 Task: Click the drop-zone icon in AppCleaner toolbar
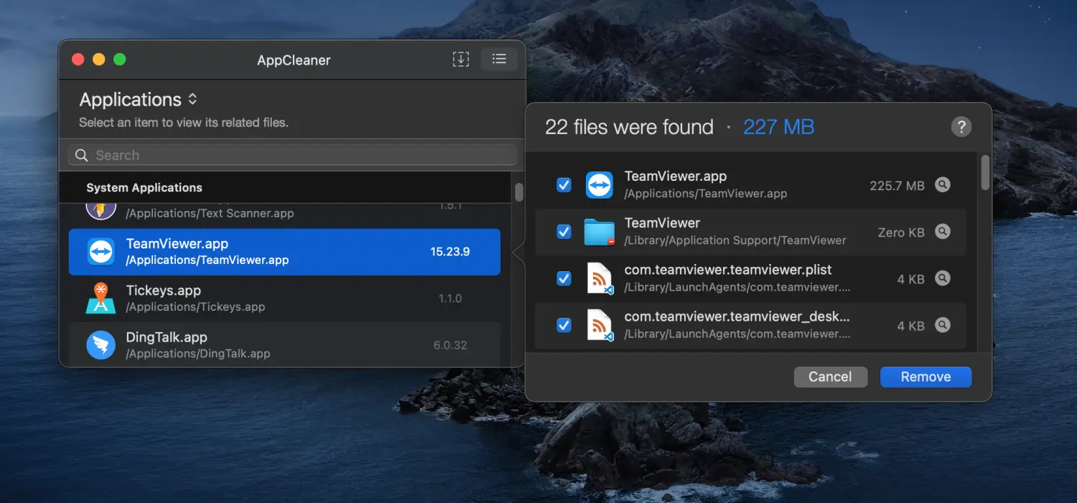pyautogui.click(x=460, y=60)
